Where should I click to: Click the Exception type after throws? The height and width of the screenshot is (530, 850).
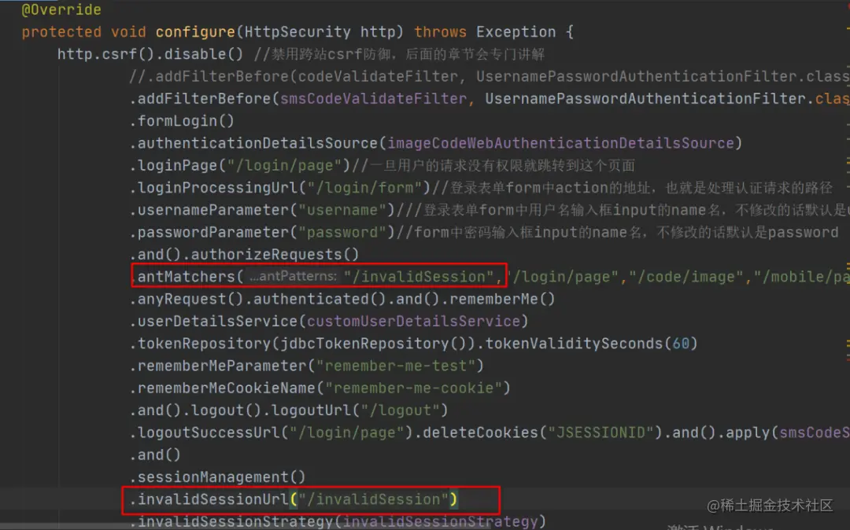[x=516, y=31]
